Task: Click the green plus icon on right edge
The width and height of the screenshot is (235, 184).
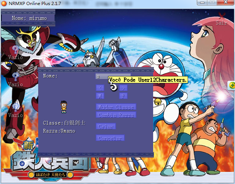Action: pyautogui.click(x=232, y=85)
